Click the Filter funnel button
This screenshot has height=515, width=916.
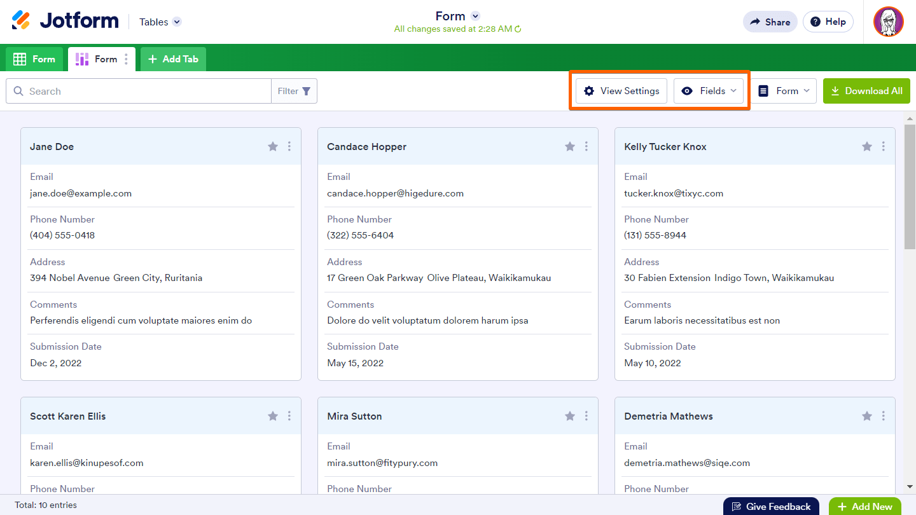point(295,91)
